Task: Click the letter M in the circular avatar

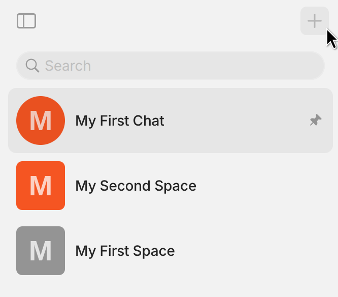Action: click(x=41, y=121)
